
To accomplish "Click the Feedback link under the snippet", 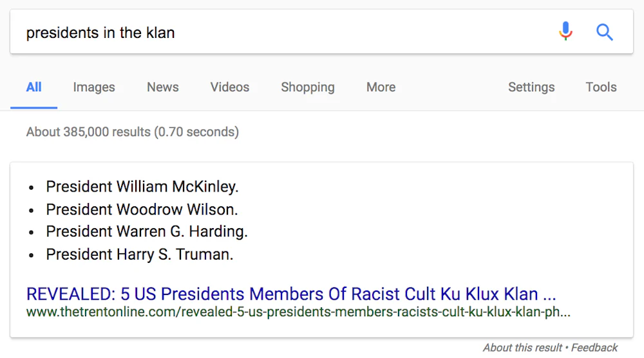I will 594,348.
